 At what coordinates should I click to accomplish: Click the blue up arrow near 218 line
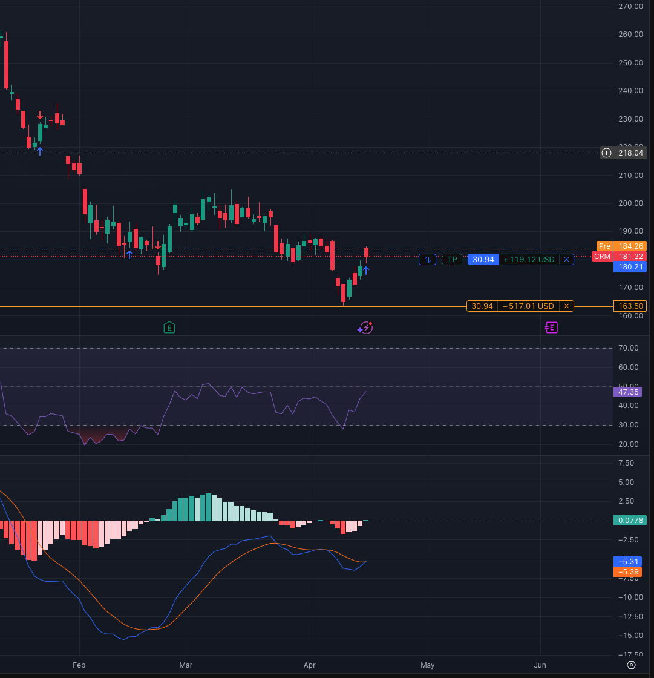[x=40, y=151]
